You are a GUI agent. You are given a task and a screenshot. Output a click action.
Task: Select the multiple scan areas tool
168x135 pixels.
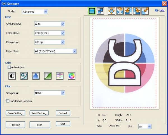point(100,11)
